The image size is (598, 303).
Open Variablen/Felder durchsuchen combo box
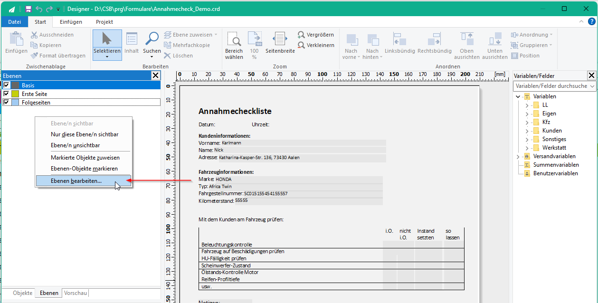click(554, 86)
